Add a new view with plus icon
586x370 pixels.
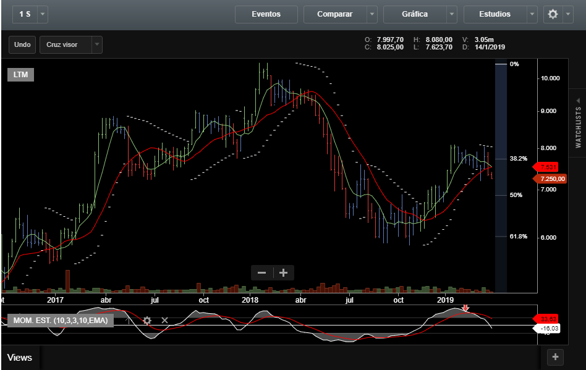tap(555, 356)
